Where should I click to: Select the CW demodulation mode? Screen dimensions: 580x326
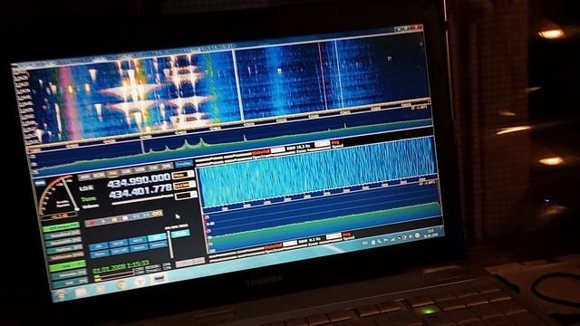153,168
